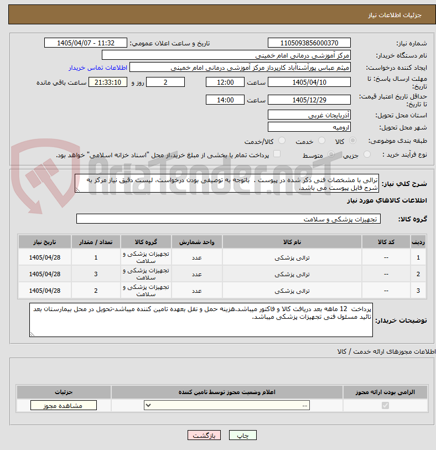Click the date 1405/04/28 in row 3
The height and width of the screenshot is (450, 436).
coord(45,291)
